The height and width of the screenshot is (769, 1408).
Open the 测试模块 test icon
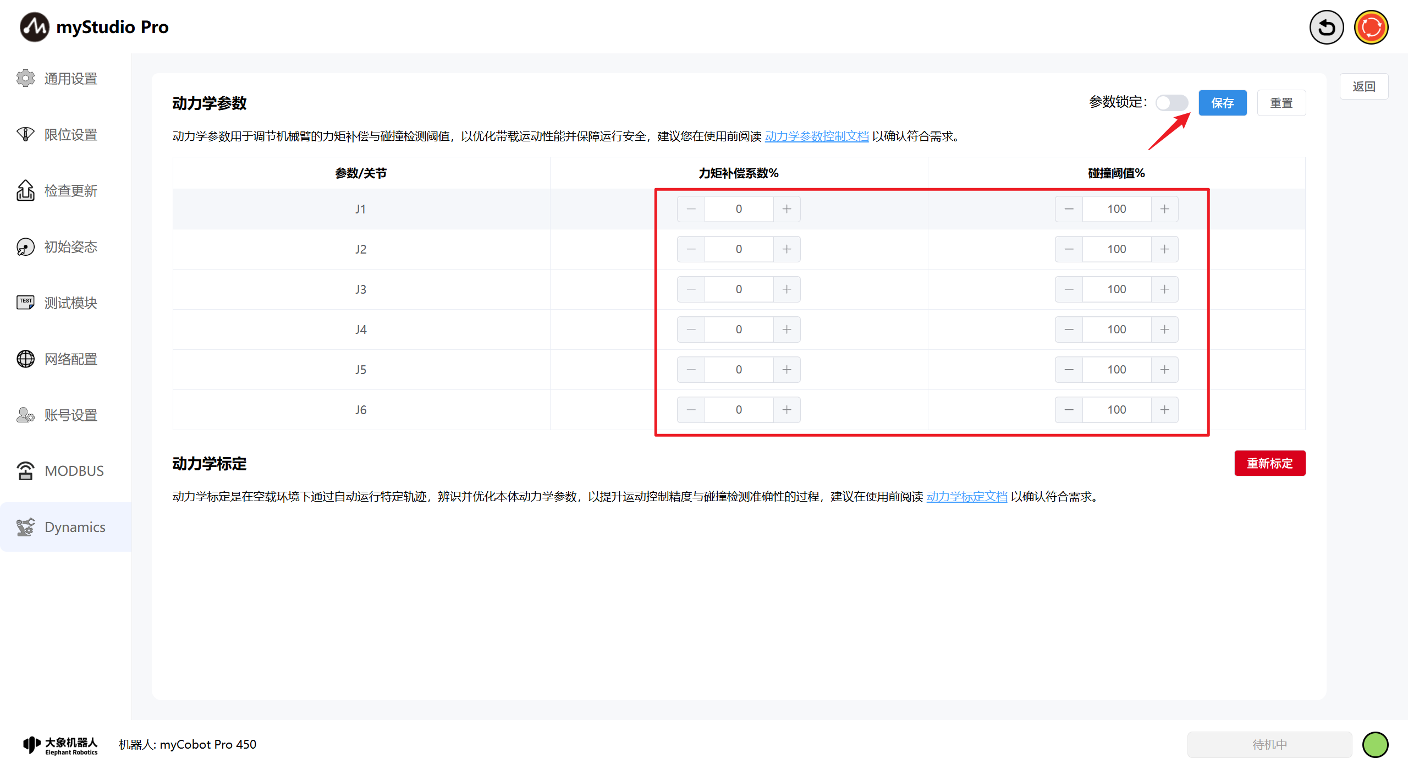25,303
